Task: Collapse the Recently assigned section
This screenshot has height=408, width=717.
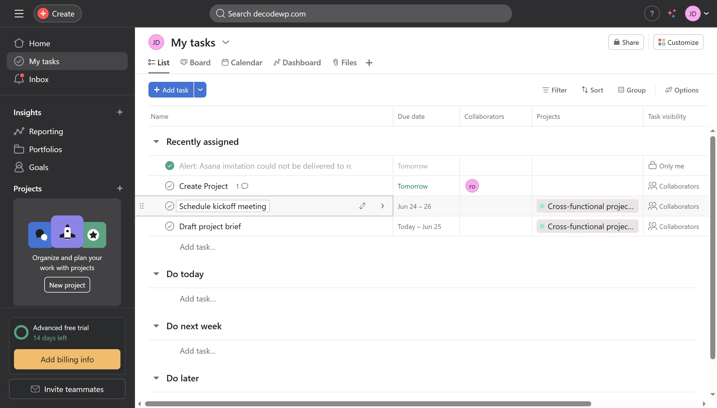Action: 156,142
